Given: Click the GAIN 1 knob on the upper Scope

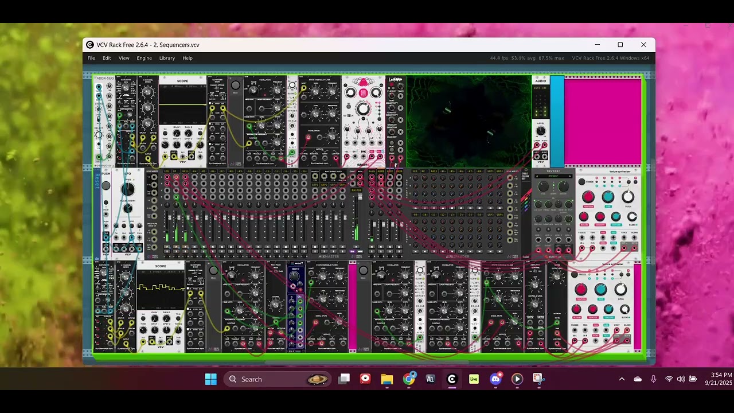Looking at the screenshot, I should [177, 134].
